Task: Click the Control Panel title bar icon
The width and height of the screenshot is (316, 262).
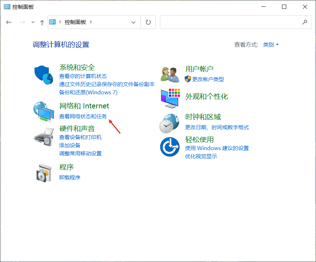Action: (x=7, y=7)
